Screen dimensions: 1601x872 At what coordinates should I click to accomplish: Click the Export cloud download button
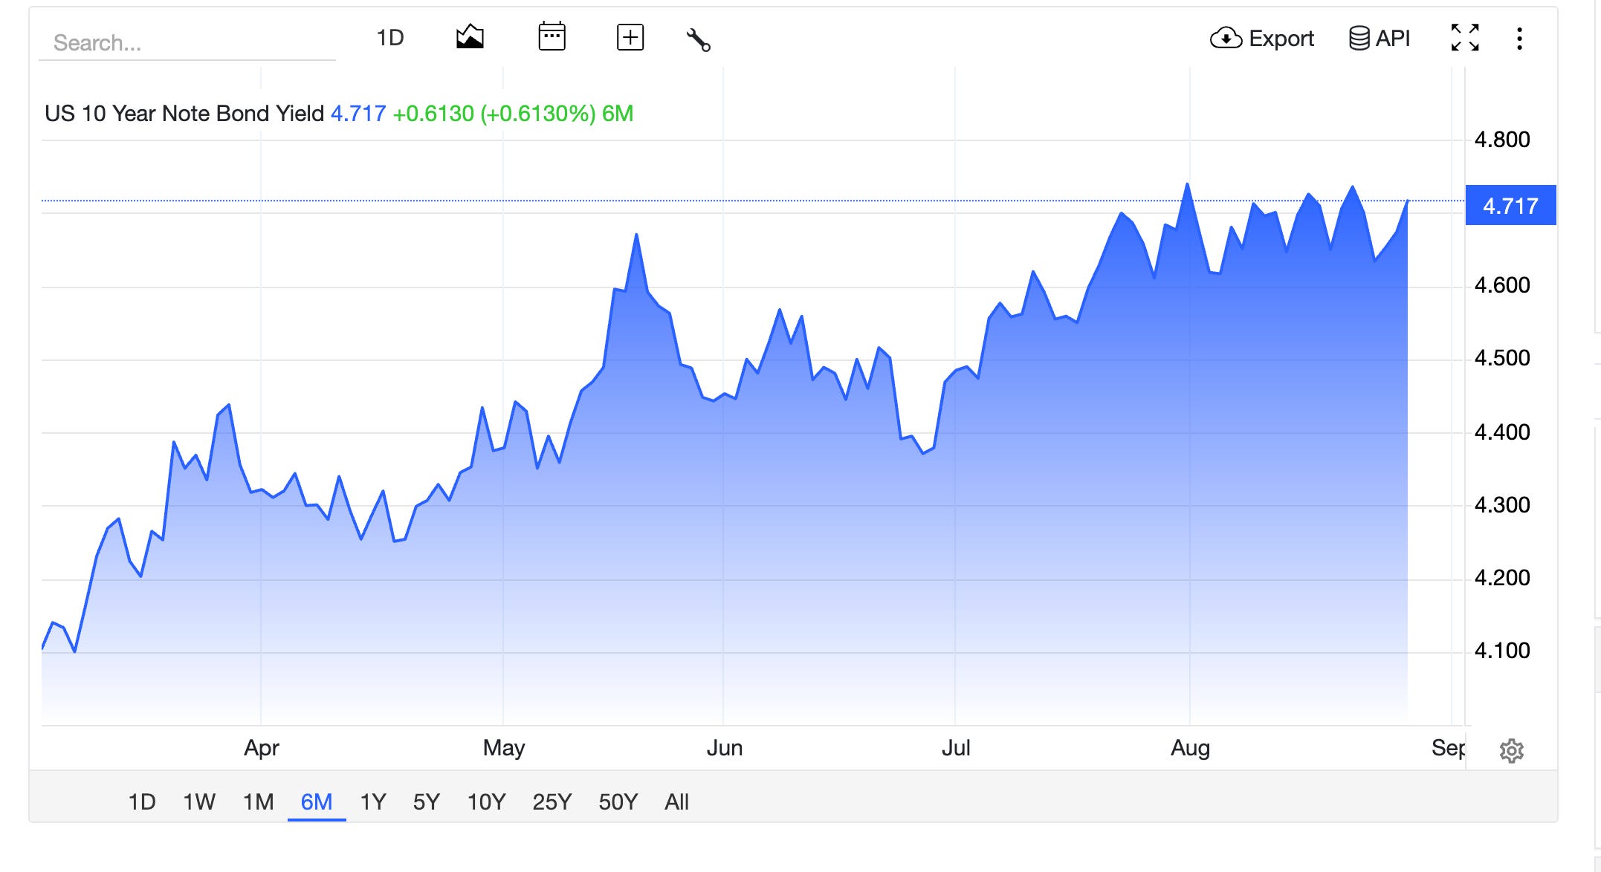1262,38
